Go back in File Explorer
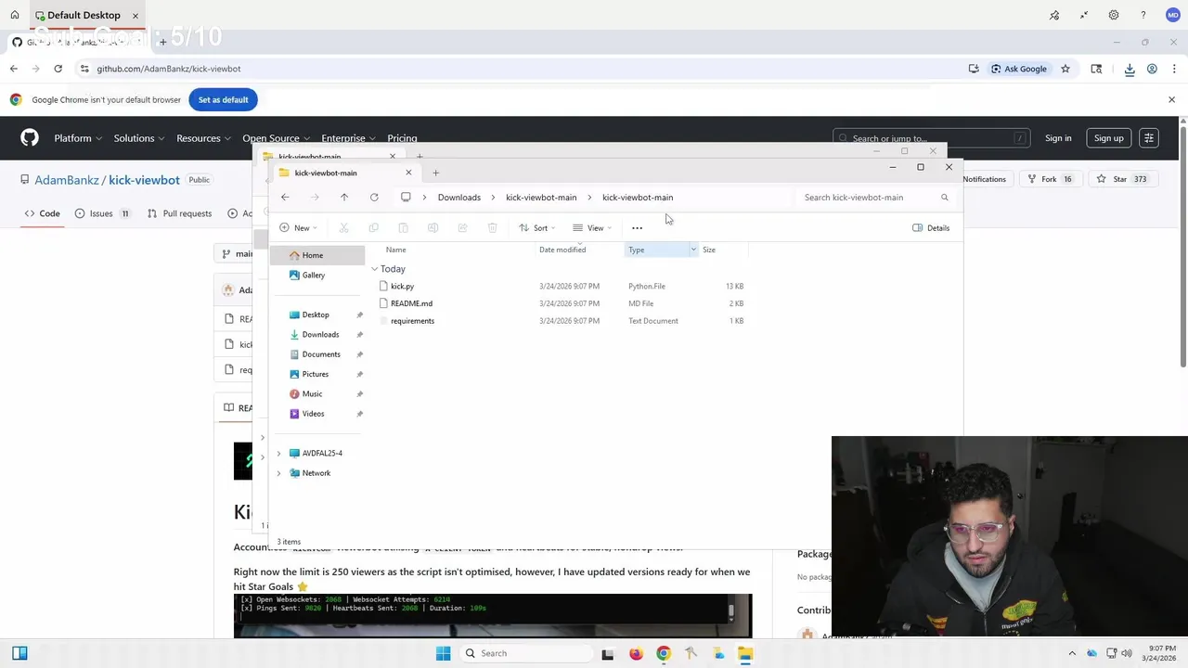The image size is (1188, 668). pyautogui.click(x=285, y=198)
